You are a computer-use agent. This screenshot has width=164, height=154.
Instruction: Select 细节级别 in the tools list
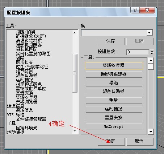pos(24,71)
